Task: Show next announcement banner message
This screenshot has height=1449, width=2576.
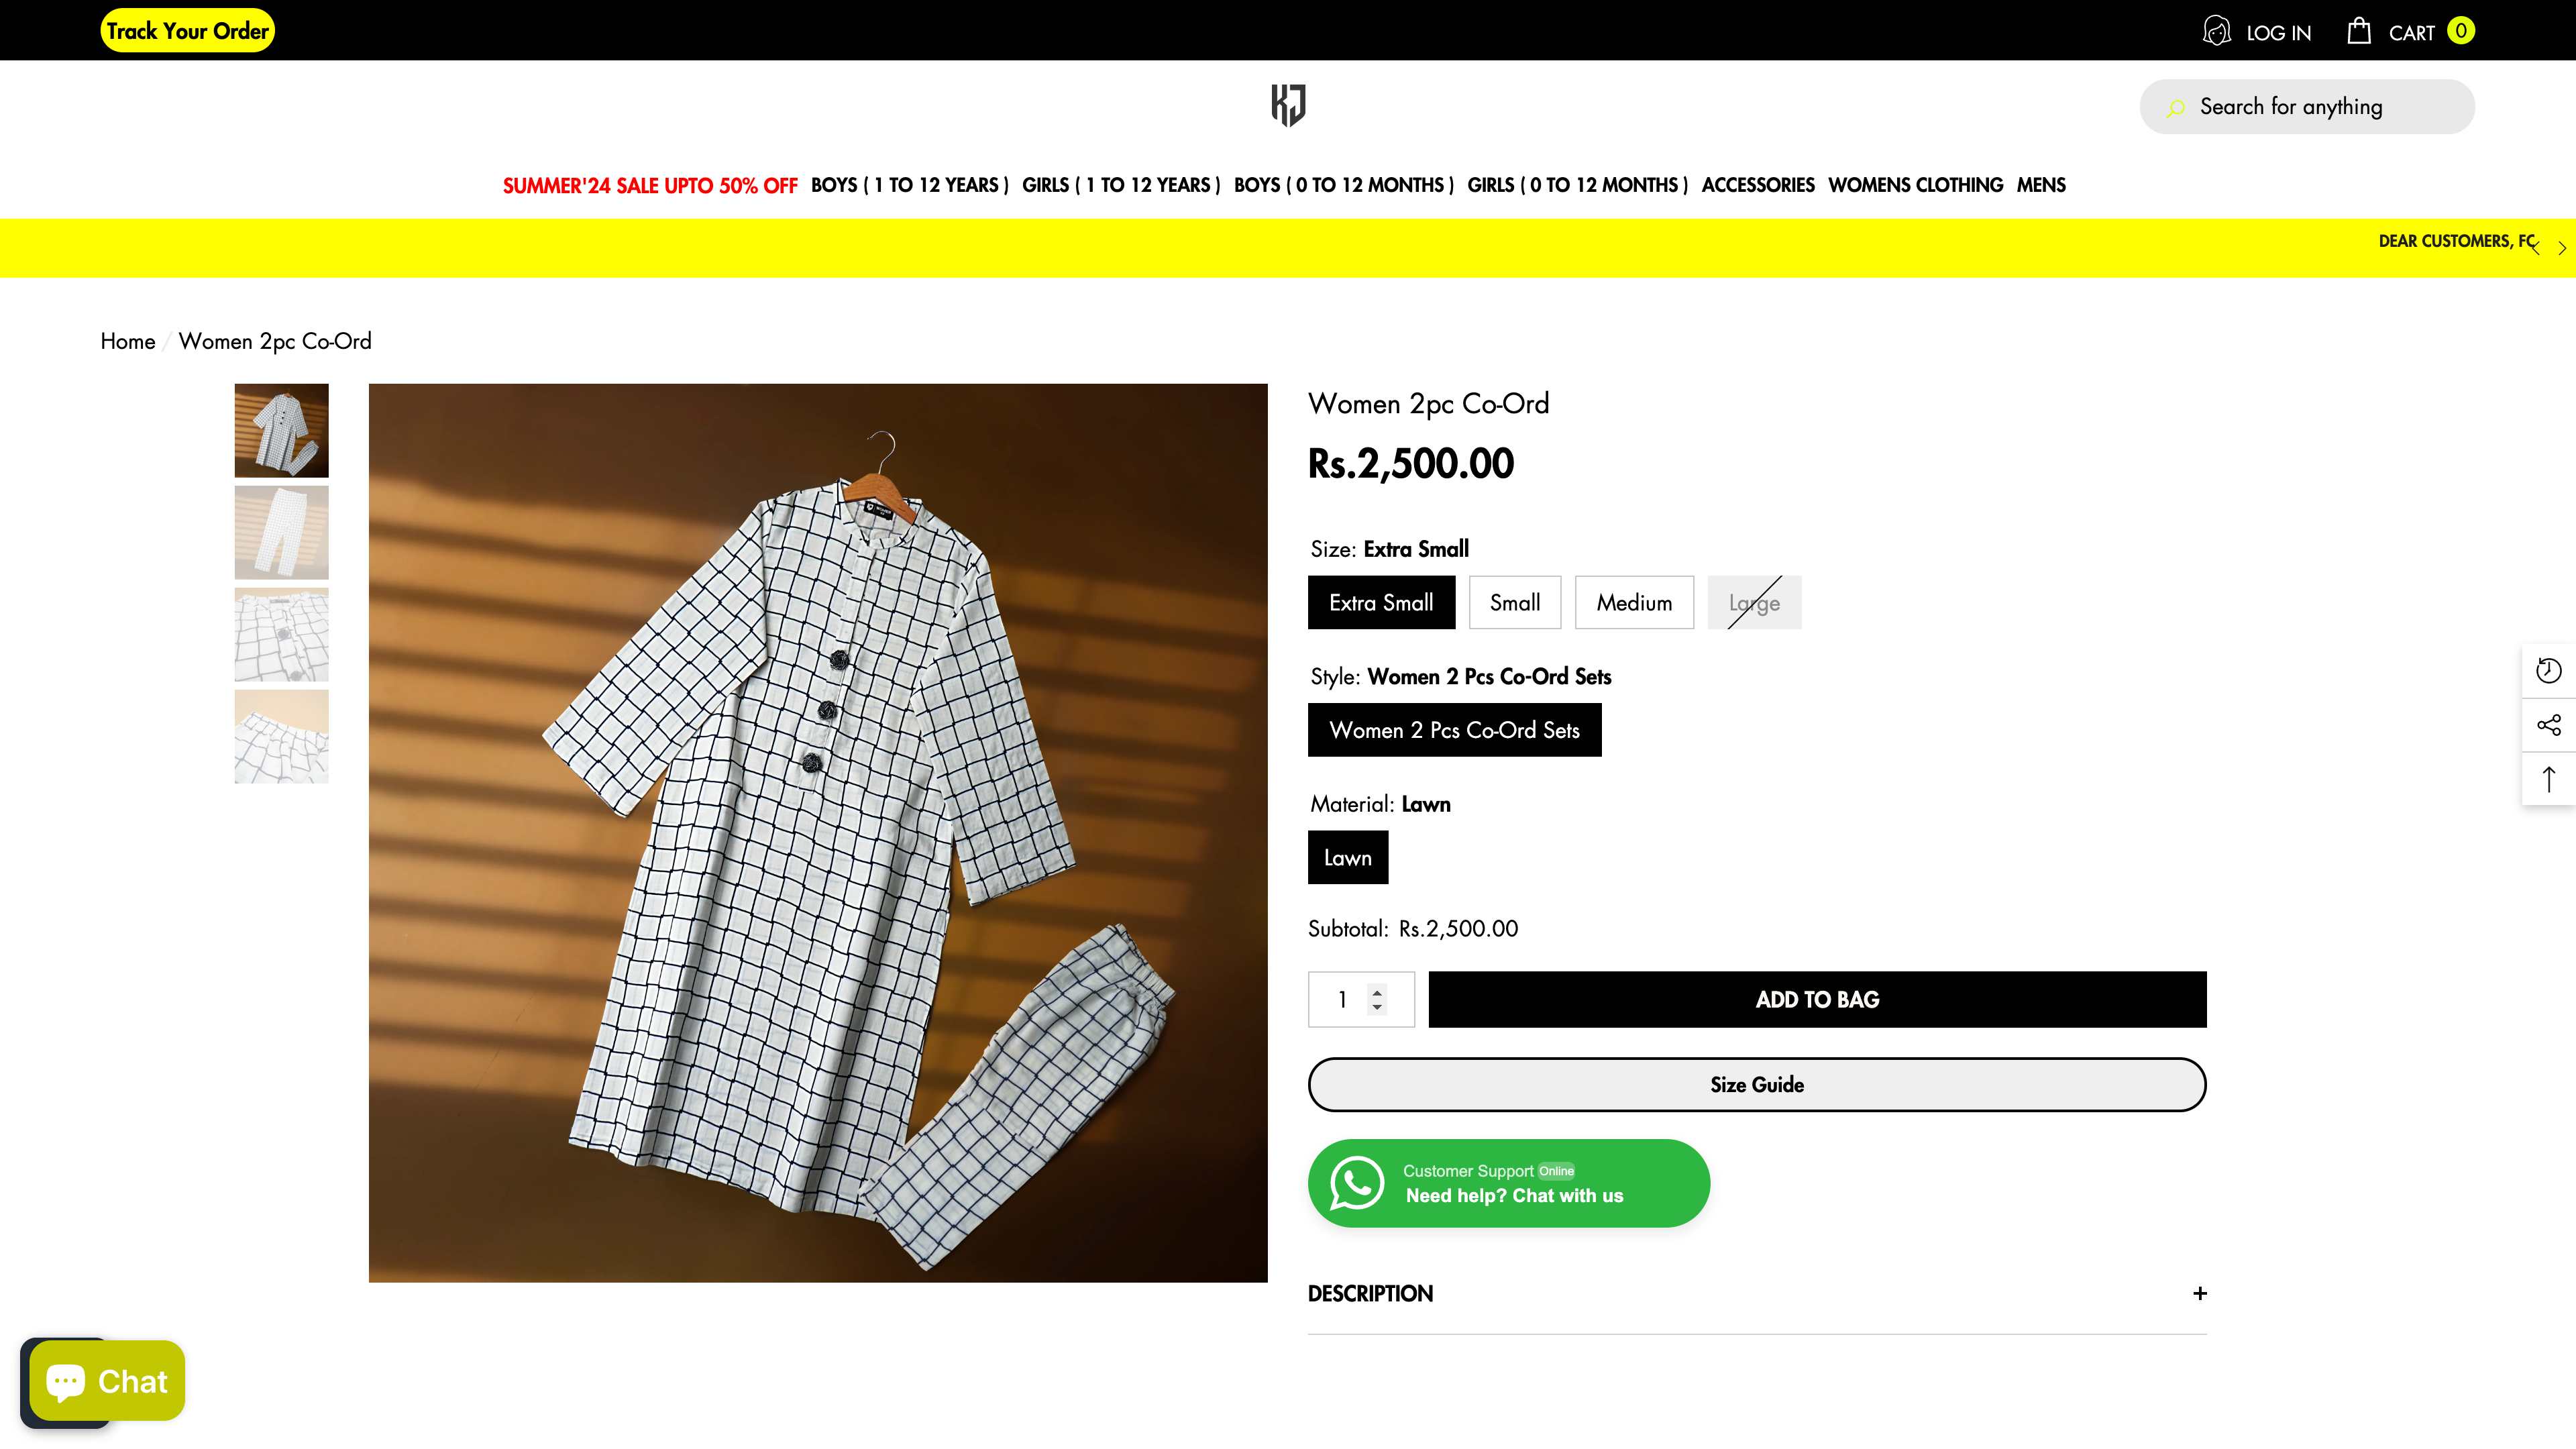Action: click(2562, 248)
